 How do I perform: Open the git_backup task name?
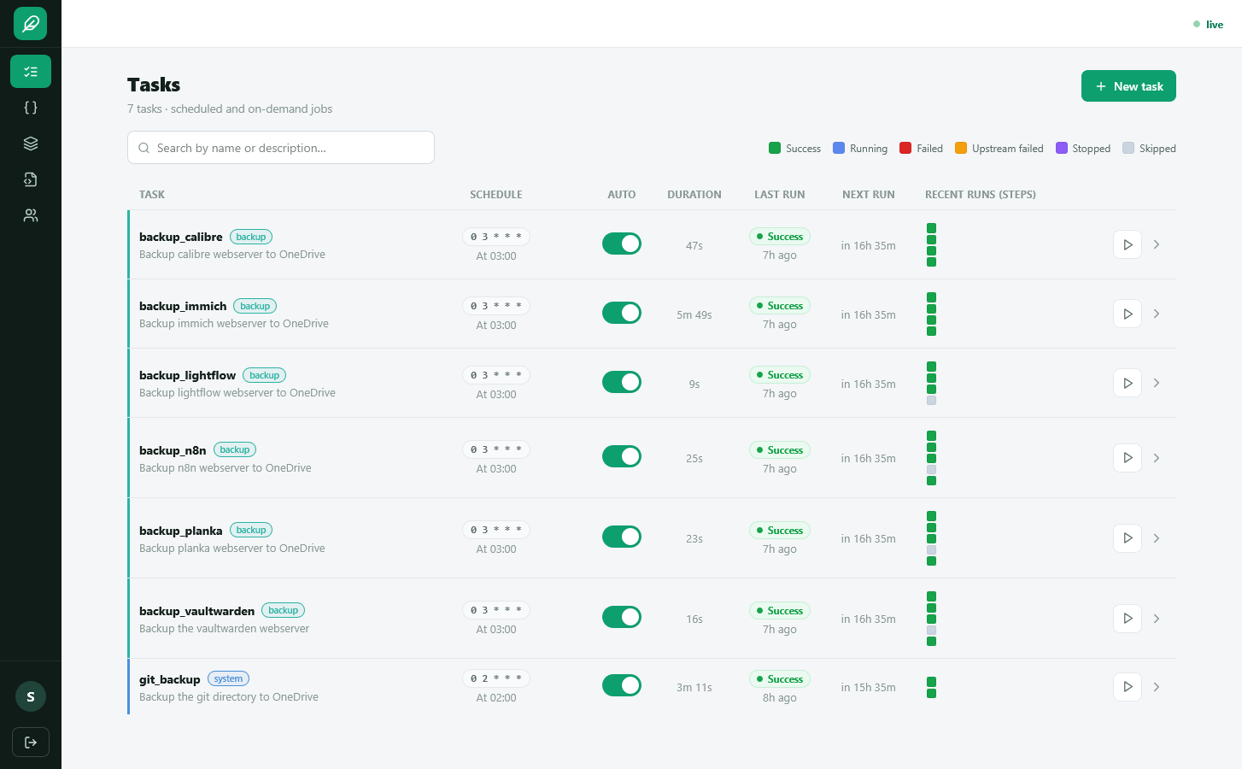click(170, 679)
